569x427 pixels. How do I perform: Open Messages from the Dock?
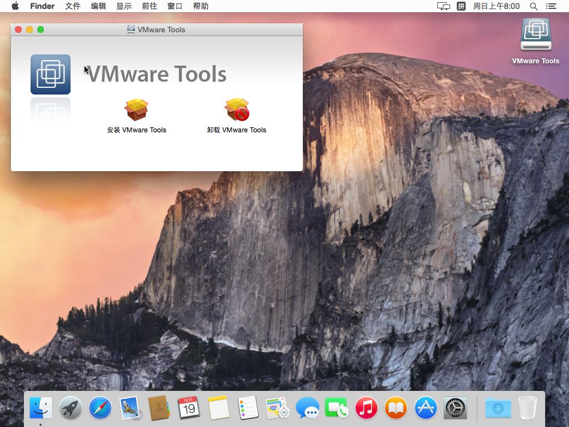pos(307,409)
